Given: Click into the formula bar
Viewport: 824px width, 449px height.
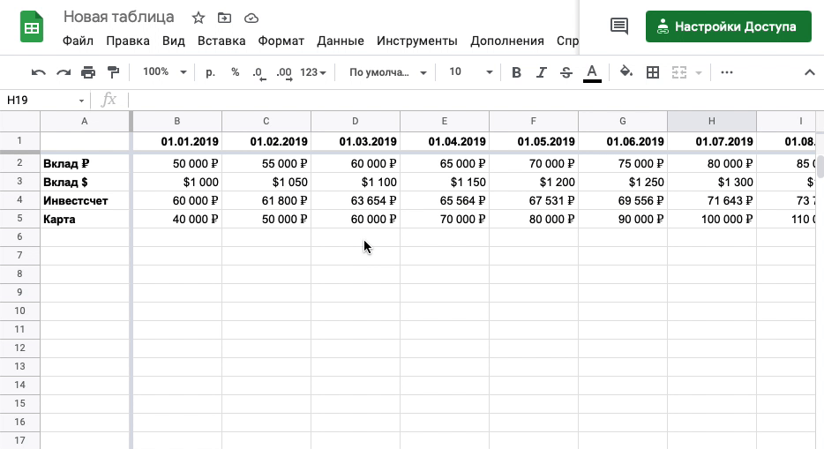Looking at the screenshot, I should (473, 100).
